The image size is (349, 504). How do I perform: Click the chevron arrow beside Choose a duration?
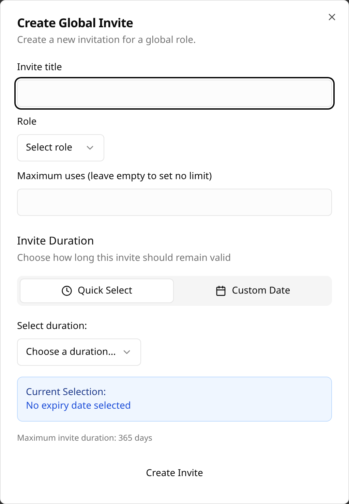tap(127, 352)
